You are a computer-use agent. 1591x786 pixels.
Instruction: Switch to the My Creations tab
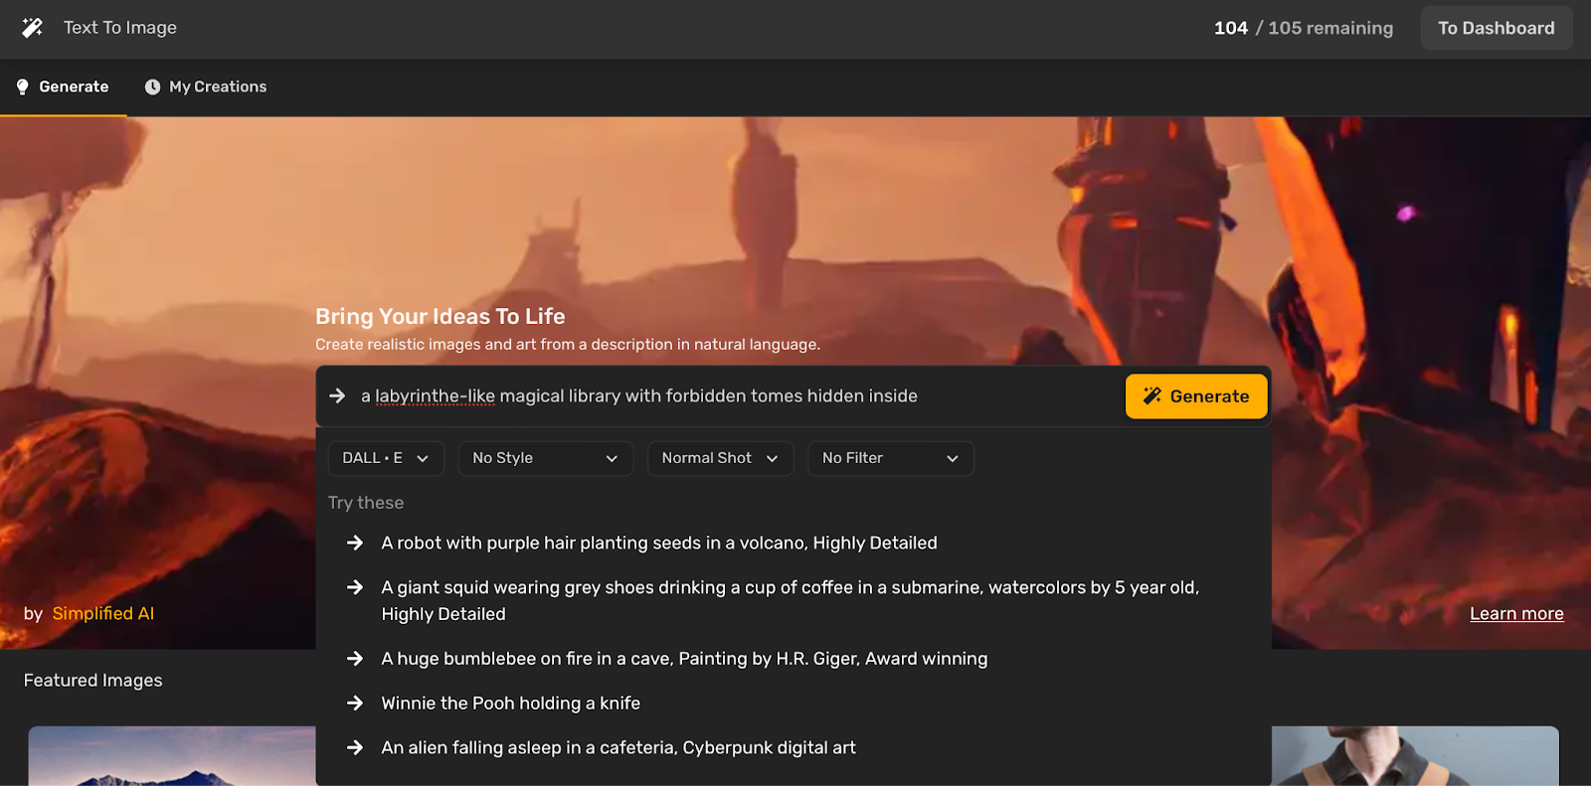[206, 87]
